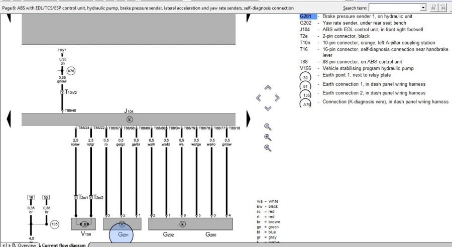This screenshot has height=247, width=452.
Task: Switch to the Overview tab
Action: coord(26,245)
